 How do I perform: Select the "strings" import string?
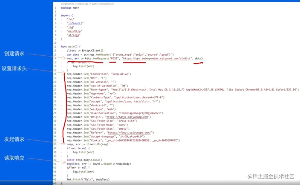pyautogui.click(x=74, y=35)
